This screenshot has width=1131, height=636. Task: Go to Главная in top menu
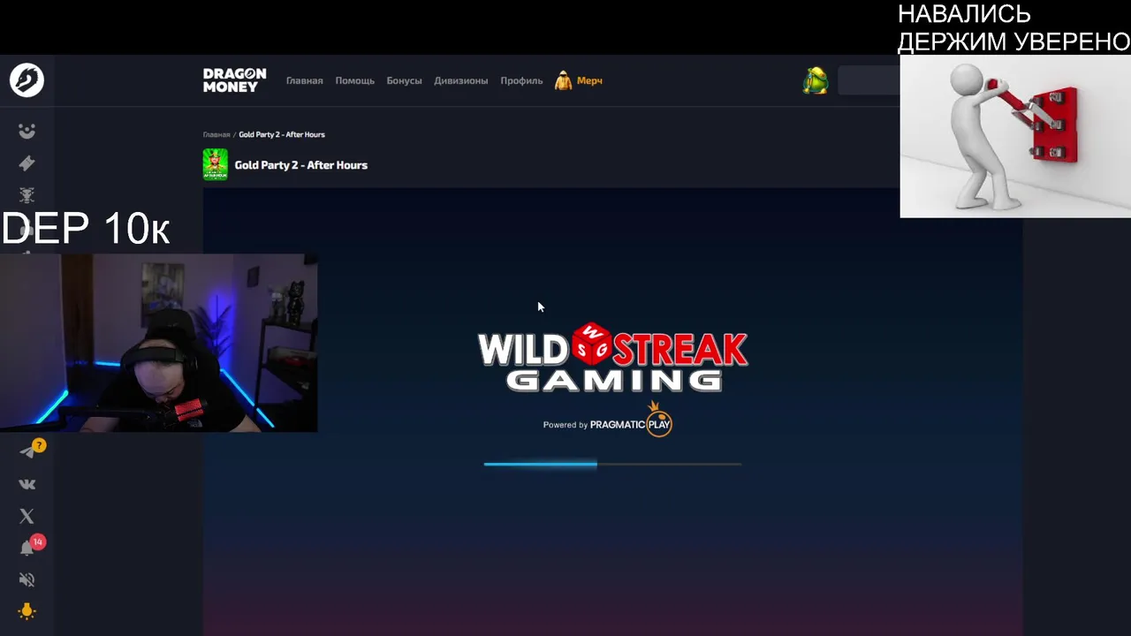304,80
